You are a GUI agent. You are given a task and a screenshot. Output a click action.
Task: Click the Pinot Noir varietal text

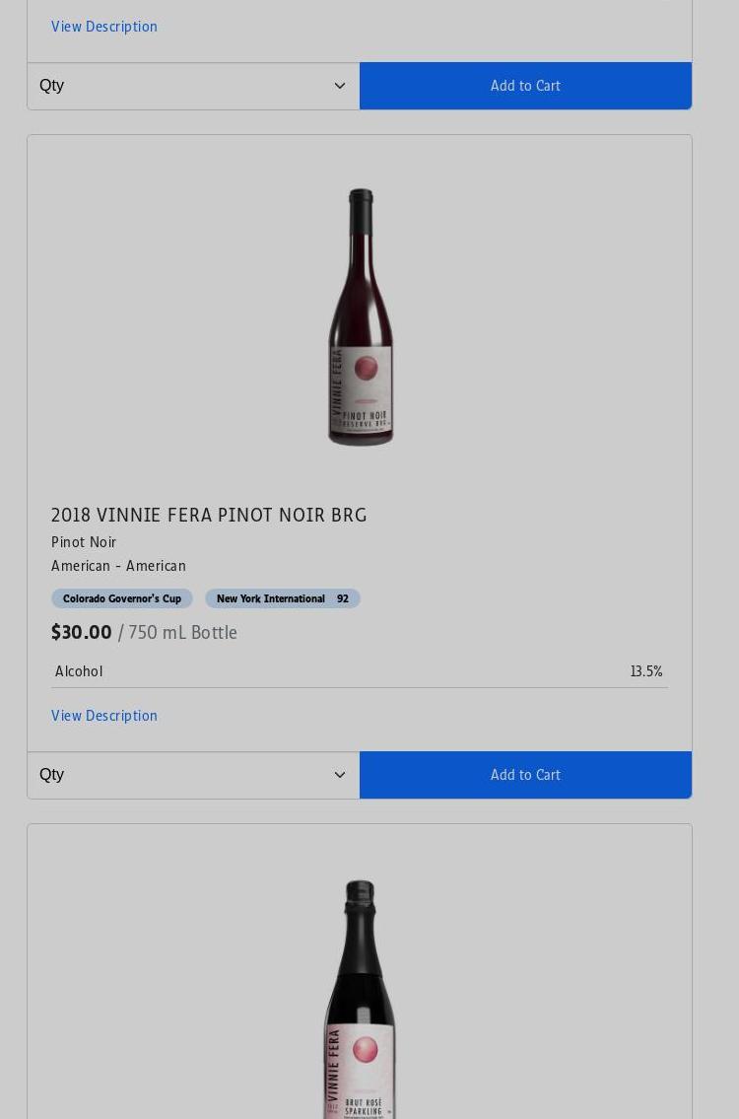coord(84,542)
